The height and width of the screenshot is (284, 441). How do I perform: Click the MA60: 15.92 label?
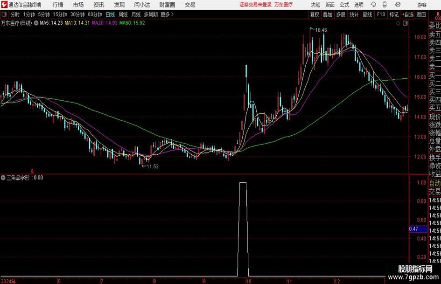coord(132,23)
